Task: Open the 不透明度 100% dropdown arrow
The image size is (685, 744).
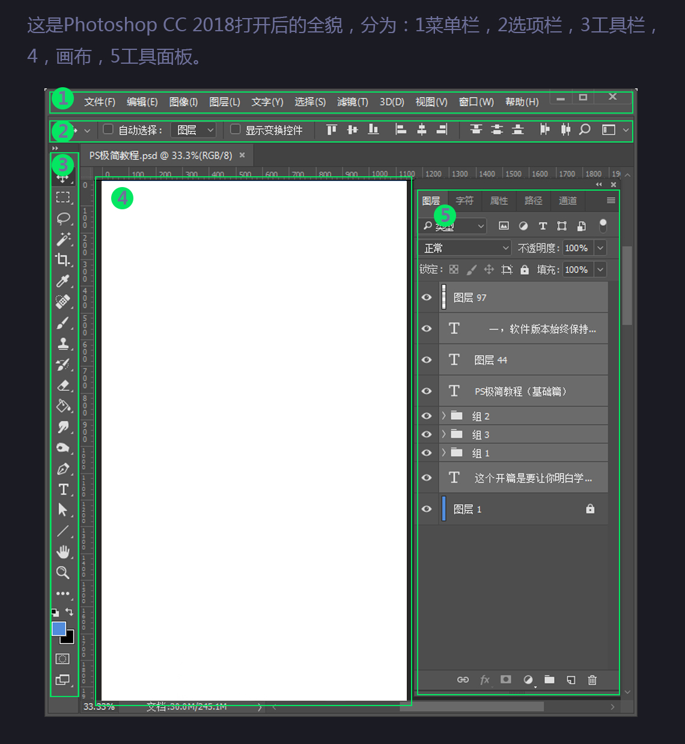Action: click(x=600, y=248)
